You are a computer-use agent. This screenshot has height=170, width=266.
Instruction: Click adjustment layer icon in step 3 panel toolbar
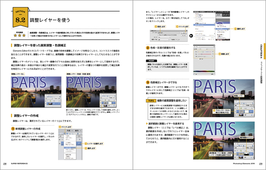pos(239,103)
